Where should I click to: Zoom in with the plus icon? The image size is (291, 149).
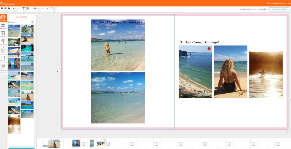coord(47,8)
